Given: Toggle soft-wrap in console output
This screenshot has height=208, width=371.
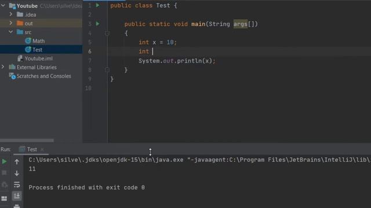Looking at the screenshot, I should (x=17, y=184).
